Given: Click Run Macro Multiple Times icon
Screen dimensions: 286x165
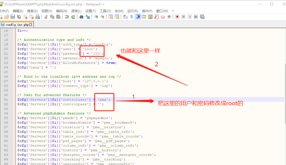Looking at the screenshot, I should pyautogui.click(x=196, y=17).
